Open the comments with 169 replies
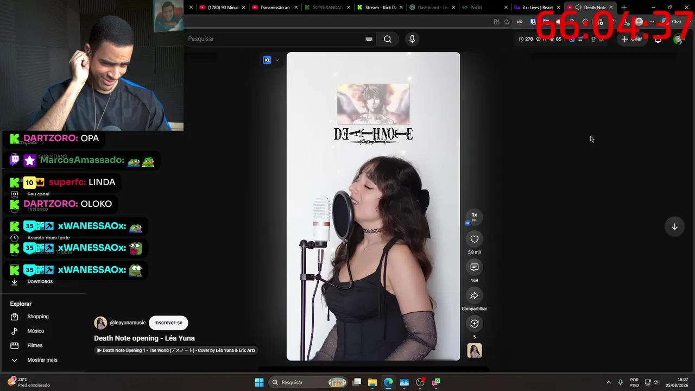Image resolution: width=695 pixels, height=391 pixels. click(x=474, y=267)
